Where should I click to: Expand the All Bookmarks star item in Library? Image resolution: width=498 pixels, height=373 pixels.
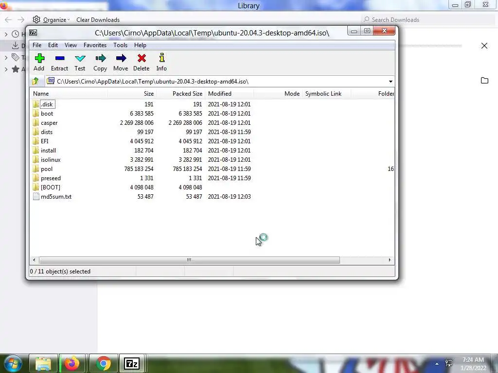[x=6, y=69]
